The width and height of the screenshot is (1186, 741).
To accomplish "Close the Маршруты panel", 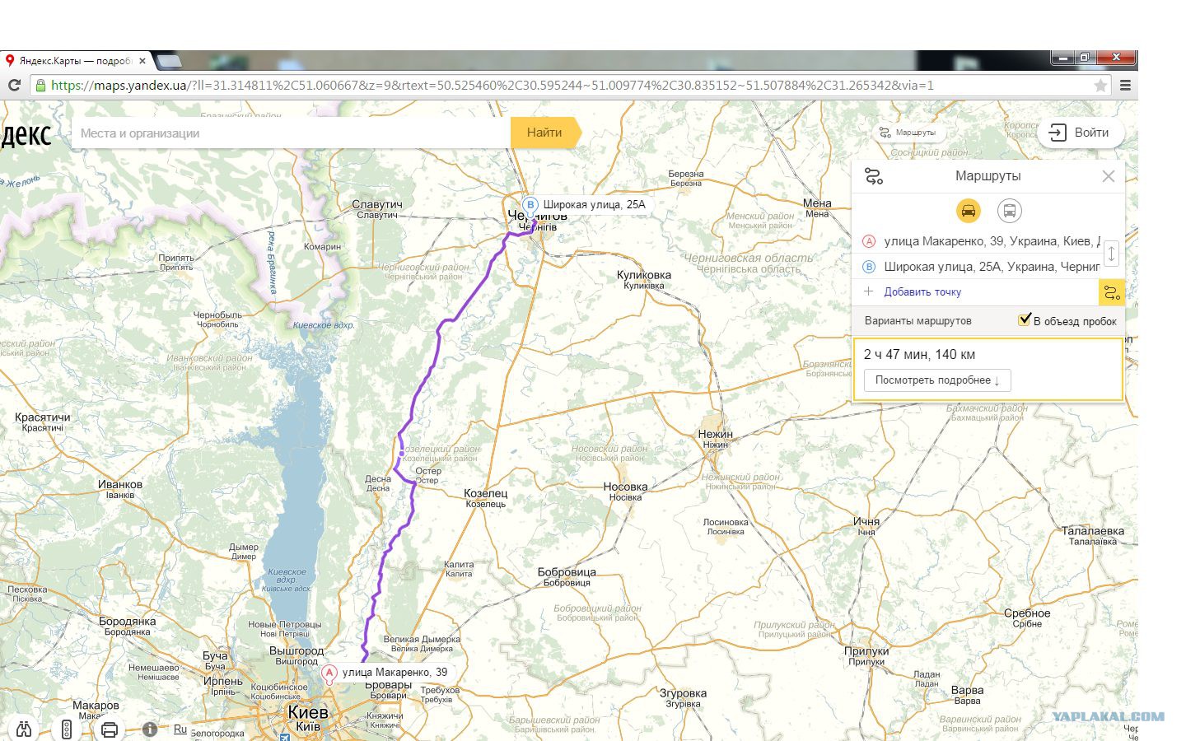I will click(x=1109, y=176).
